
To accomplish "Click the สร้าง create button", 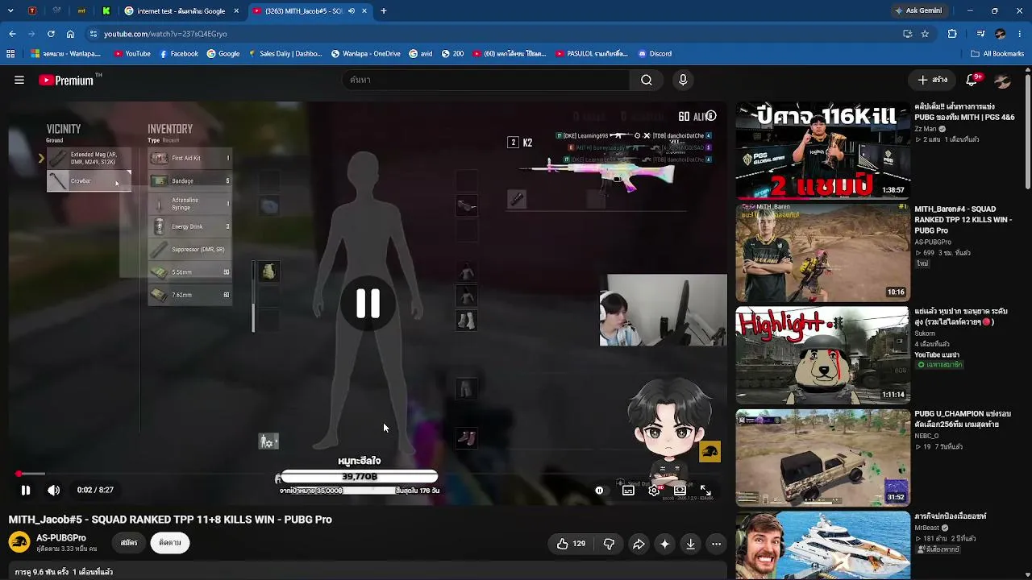I will tap(932, 80).
